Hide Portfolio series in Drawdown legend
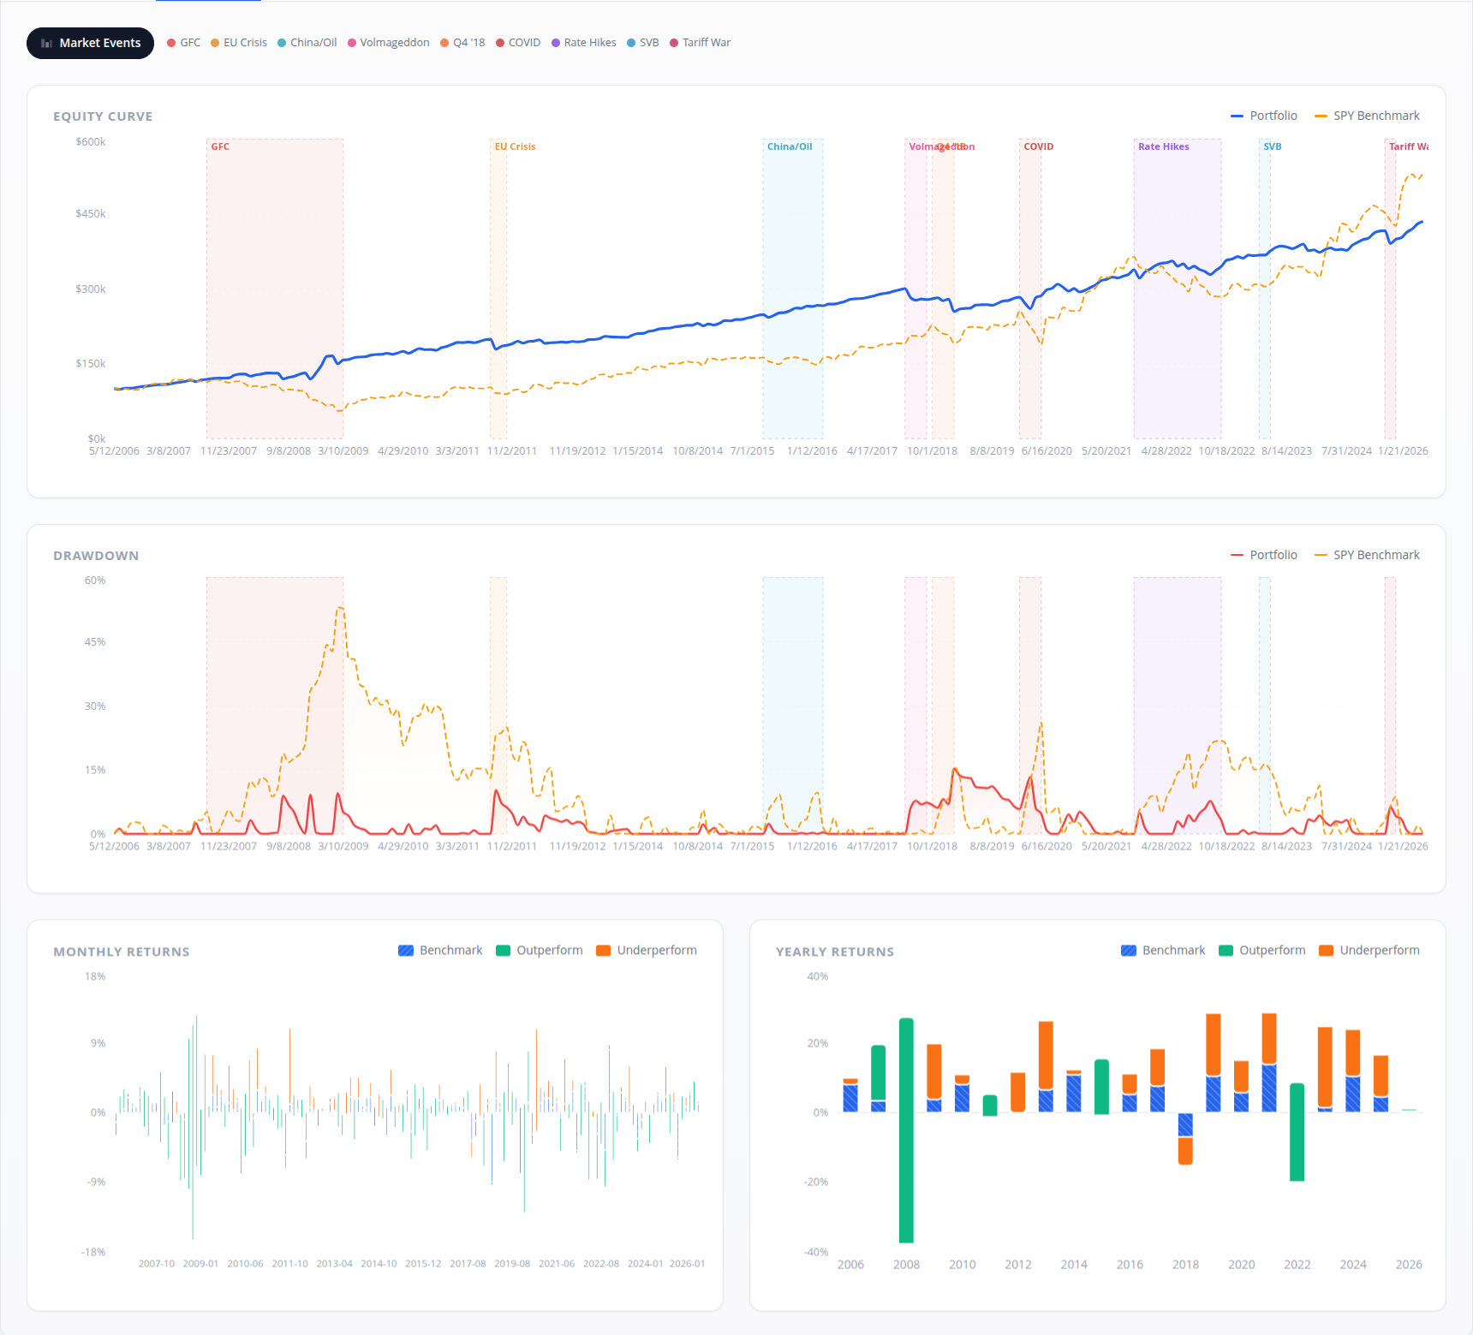1473x1335 pixels. point(1264,555)
